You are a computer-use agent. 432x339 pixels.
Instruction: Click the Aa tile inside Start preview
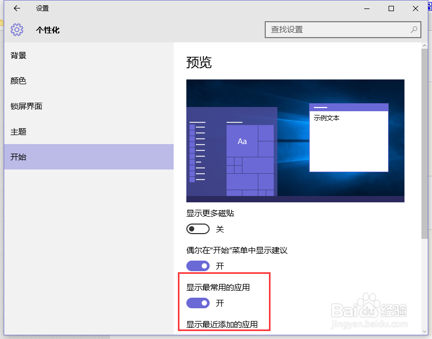click(x=242, y=141)
